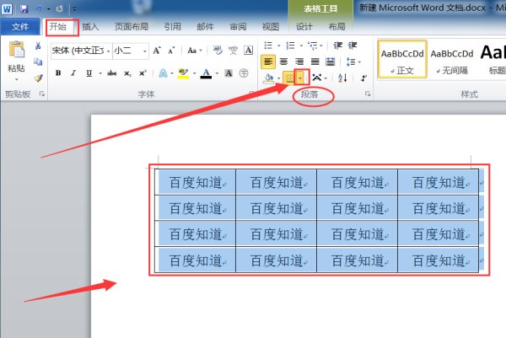Click the sort A-Z icon

point(342,78)
